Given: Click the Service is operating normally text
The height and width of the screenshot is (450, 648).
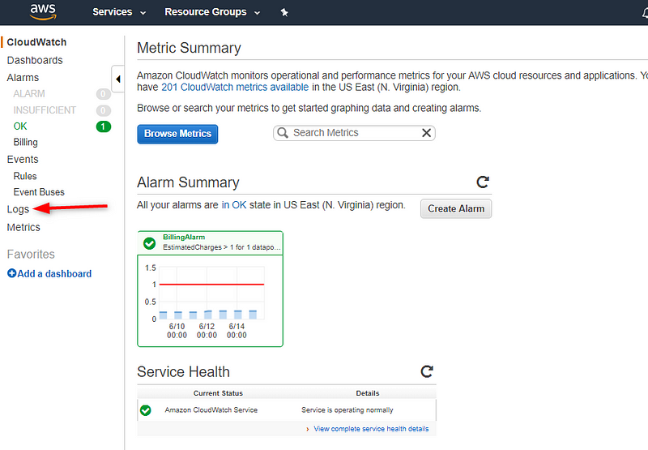Looking at the screenshot, I should pos(347,410).
